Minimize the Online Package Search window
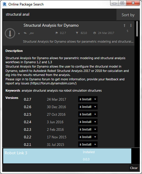Screen dimensions: 142x174 pyautogui.click(x=114, y=3)
